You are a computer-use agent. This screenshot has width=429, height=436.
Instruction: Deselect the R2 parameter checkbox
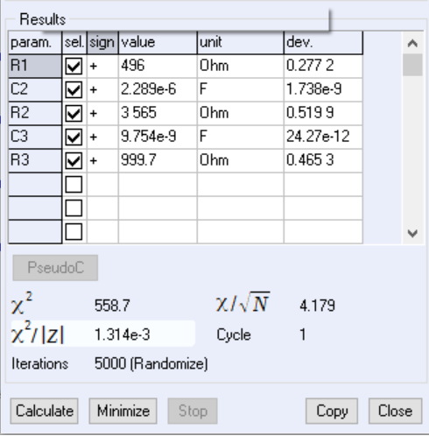pyautogui.click(x=74, y=113)
